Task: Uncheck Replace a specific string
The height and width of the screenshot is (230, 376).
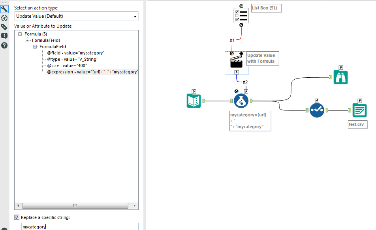Action: (x=16, y=217)
